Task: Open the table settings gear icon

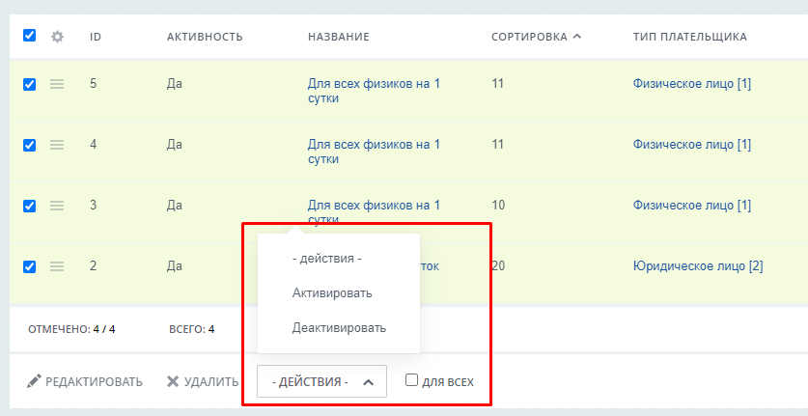Action: click(57, 37)
